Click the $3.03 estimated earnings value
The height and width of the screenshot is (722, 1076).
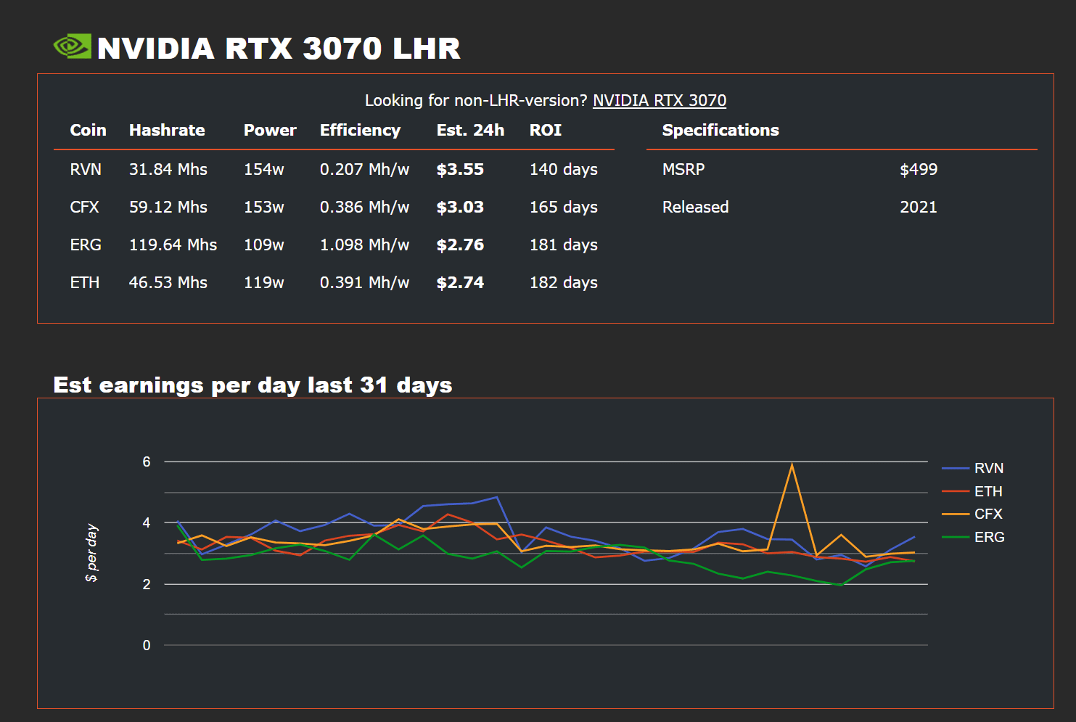tap(460, 207)
